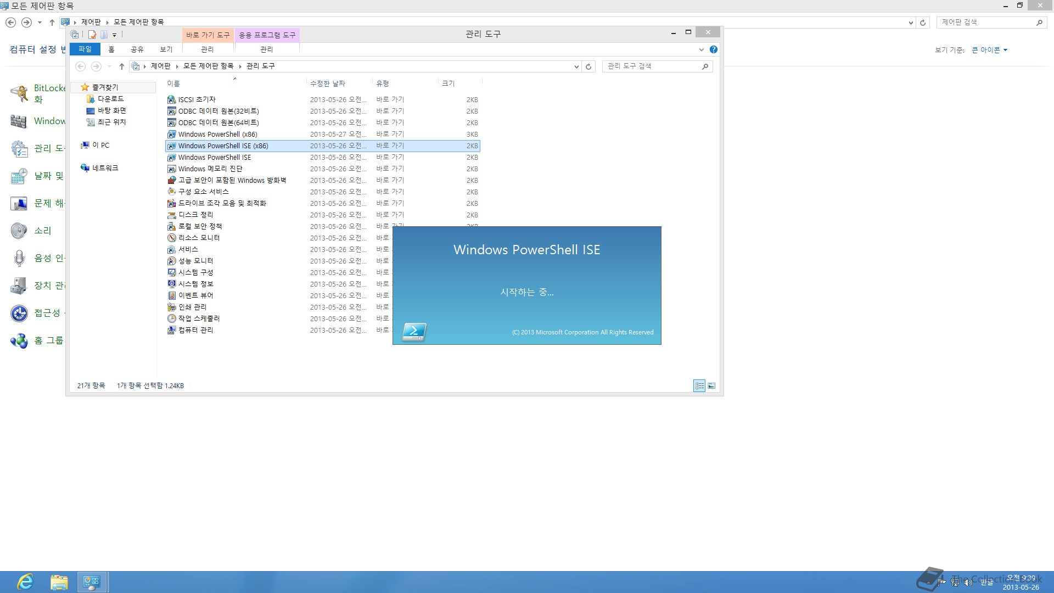Open 관리 tab under 응용 프로그램 도구

[x=267, y=49]
